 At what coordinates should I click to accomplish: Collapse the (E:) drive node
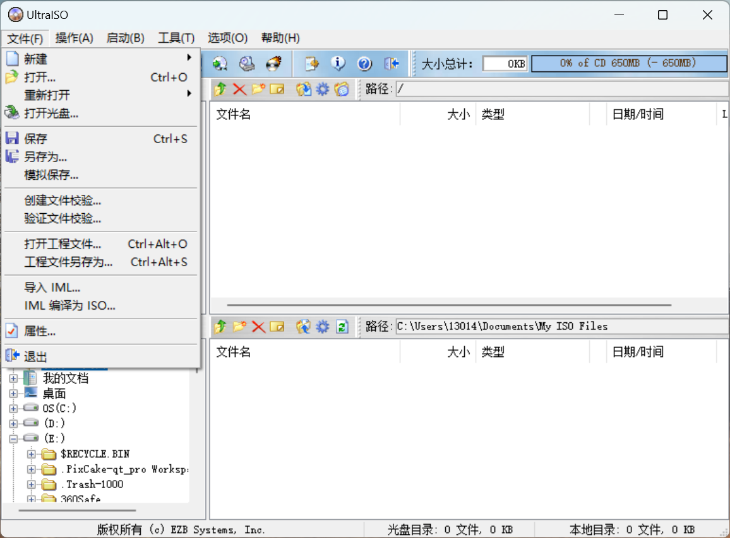[x=13, y=438]
